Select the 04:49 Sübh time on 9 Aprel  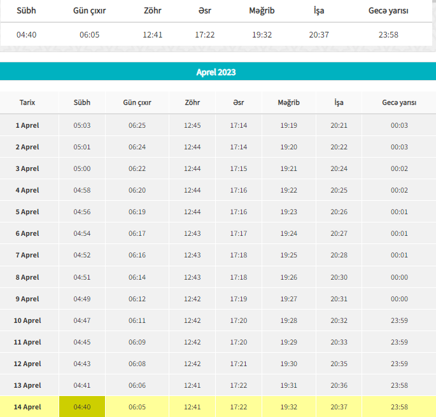82,299
